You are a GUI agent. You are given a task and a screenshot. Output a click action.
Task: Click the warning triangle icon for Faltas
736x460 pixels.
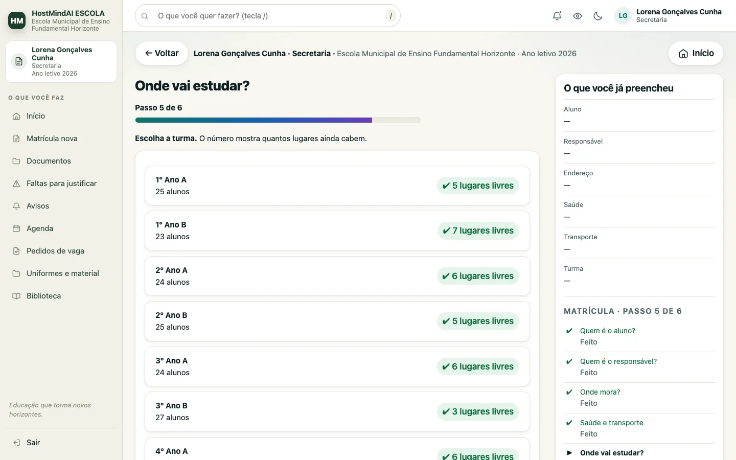(16, 183)
